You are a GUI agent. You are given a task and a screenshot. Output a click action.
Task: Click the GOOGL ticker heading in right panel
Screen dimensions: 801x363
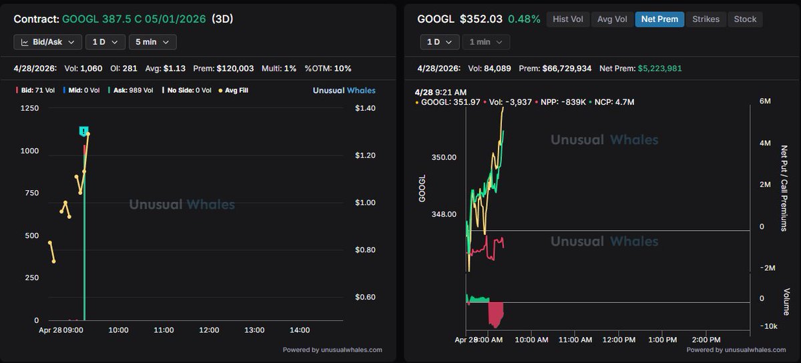pyautogui.click(x=435, y=19)
